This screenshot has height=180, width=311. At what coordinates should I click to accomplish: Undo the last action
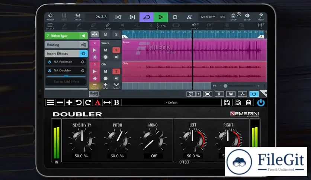pyautogui.click(x=194, y=26)
